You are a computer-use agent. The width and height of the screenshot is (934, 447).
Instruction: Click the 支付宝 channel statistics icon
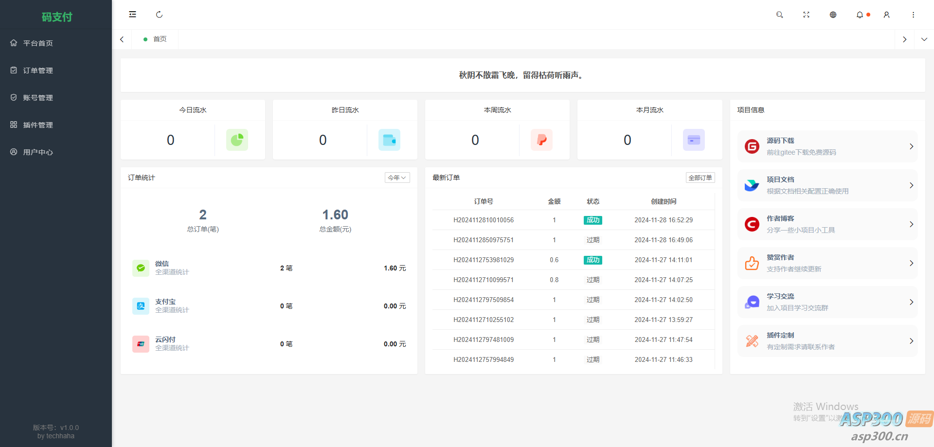(141, 306)
